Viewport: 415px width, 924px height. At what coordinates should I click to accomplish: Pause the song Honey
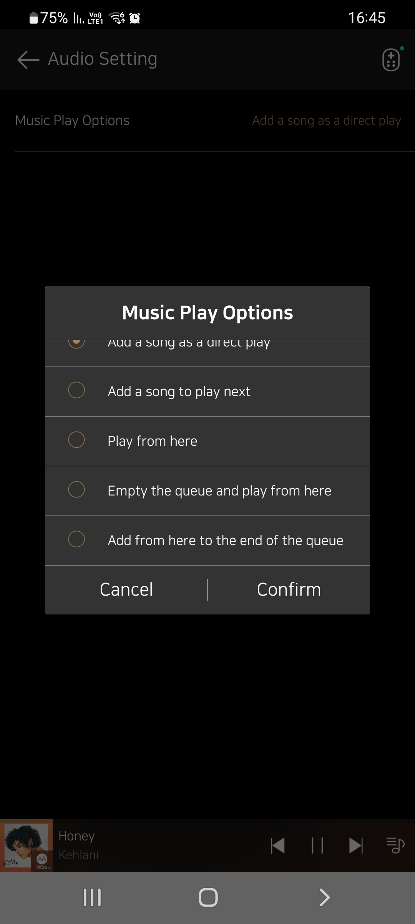(317, 846)
